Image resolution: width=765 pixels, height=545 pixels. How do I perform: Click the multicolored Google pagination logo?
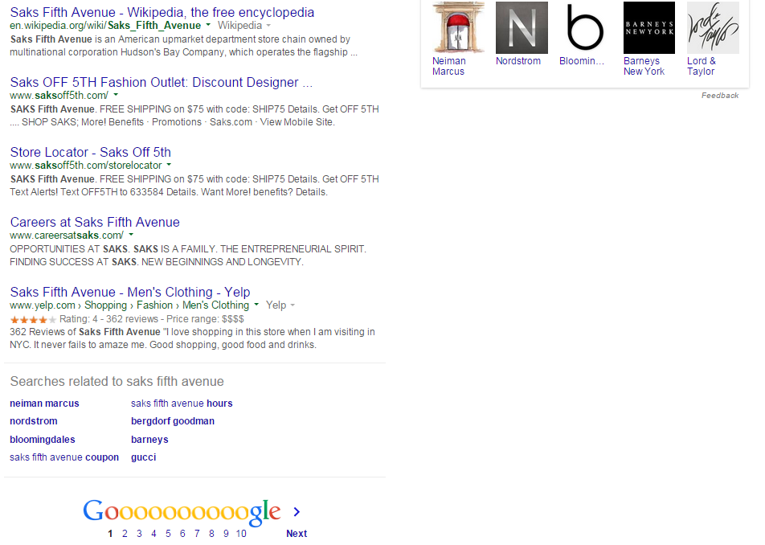click(182, 511)
